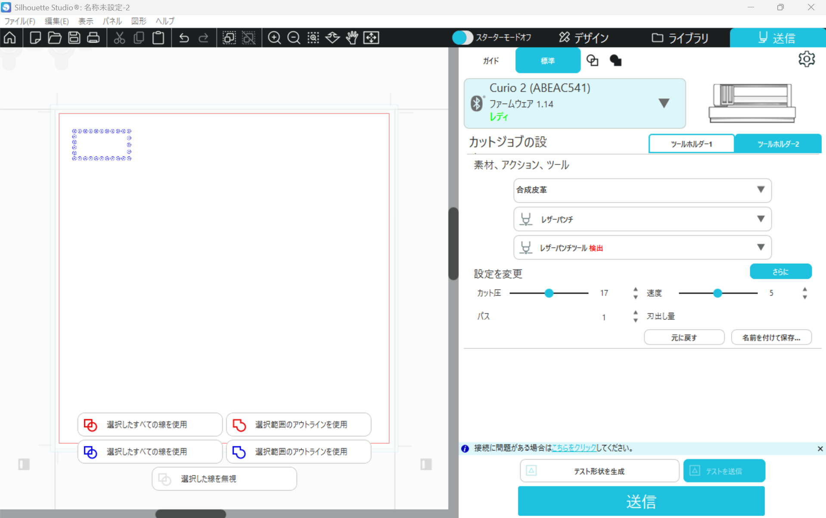Select the Pan hand tool
Viewport: 826px width, 518px height.
[x=352, y=38]
